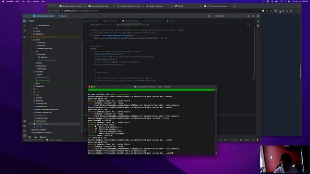Open the Project view selector dropdown
Viewport: 310px width, 174px height.
tap(32, 21)
